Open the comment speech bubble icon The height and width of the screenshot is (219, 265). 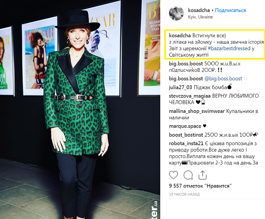click(188, 175)
